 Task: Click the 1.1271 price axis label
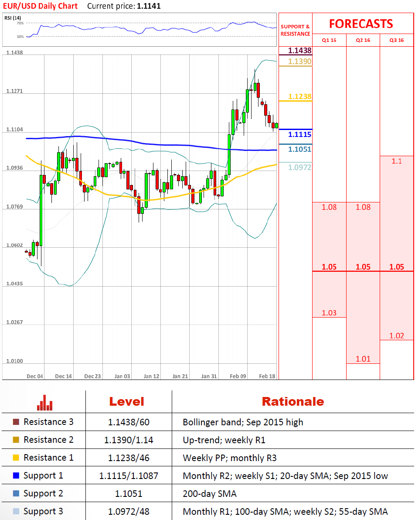(14, 91)
